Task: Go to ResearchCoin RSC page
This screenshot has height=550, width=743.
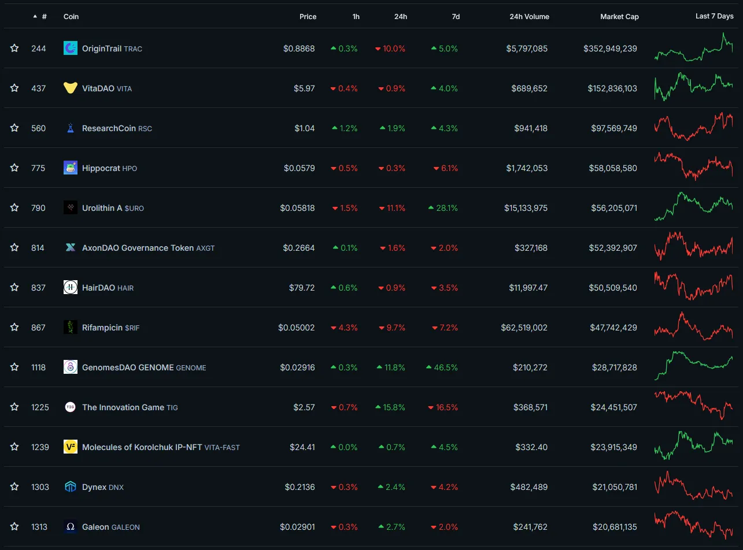Action: pyautogui.click(x=117, y=128)
